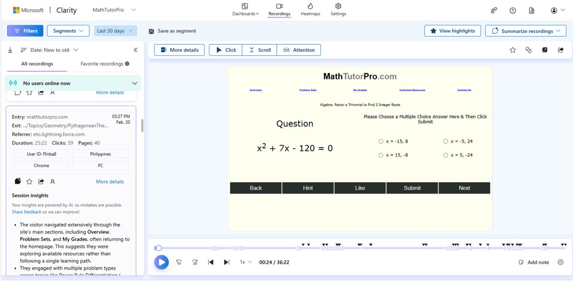Open the share team icon in header
The height and width of the screenshot is (281, 573).
(494, 10)
